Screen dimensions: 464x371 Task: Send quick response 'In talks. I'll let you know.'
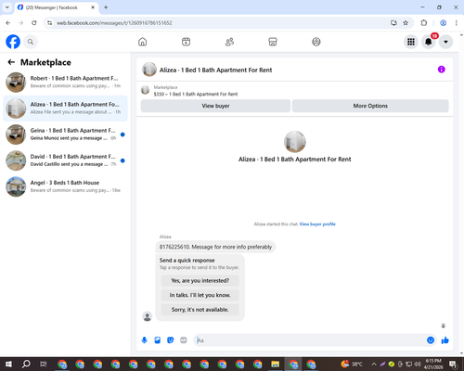[x=200, y=295]
